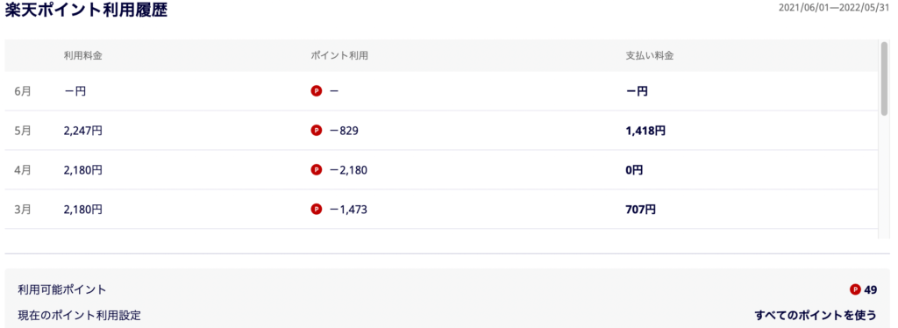Viewport: 898px width, 328px height.
Task: Select the 3月 row label
Action: pos(23,210)
